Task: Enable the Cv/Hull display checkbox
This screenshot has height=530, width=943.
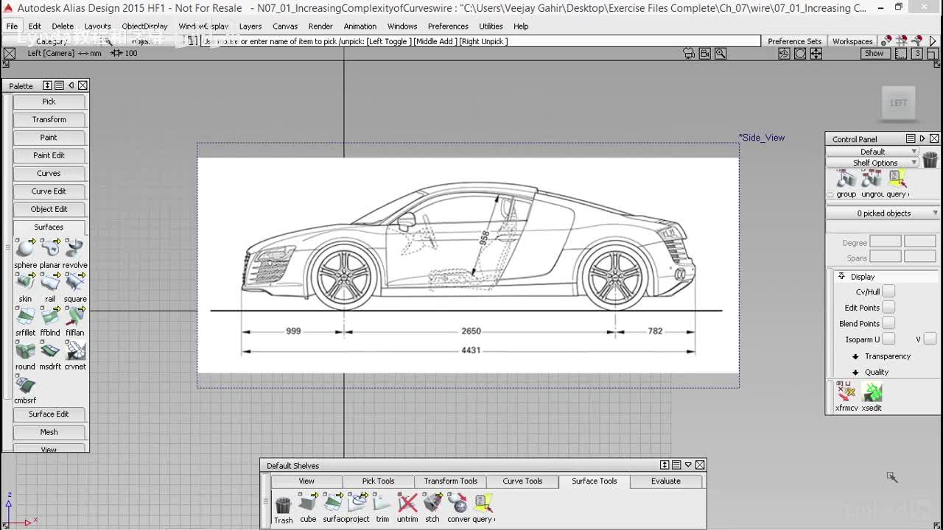Action: 888,291
